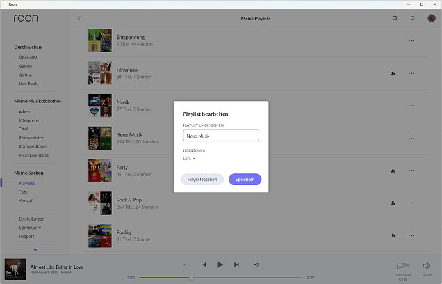Open the three-dot menu for Rock & Pop
Viewport: 442px width, 284px height.
tap(411, 203)
